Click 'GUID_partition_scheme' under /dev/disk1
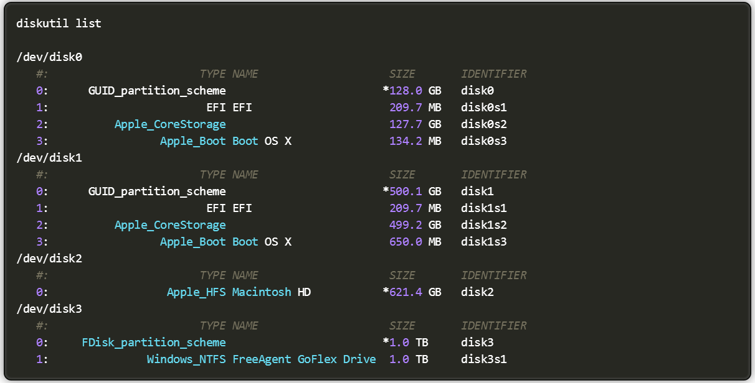 [x=157, y=191]
